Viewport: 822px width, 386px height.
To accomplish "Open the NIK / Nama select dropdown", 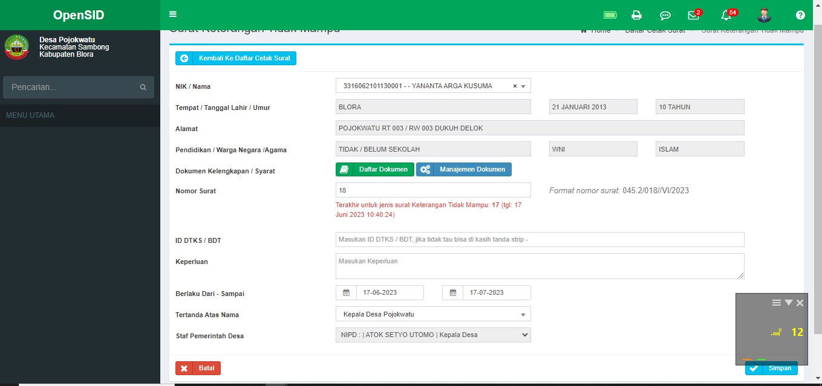I will tap(524, 85).
